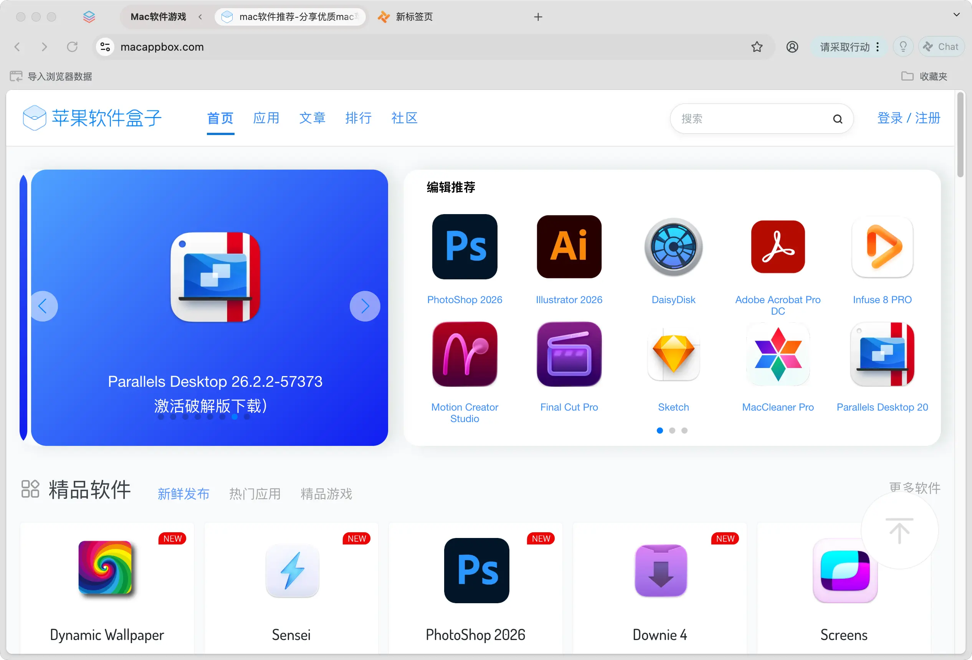The height and width of the screenshot is (660, 972).
Task: Open the PhotoShop 2026 card icon under 精品软件
Action: pyautogui.click(x=476, y=570)
